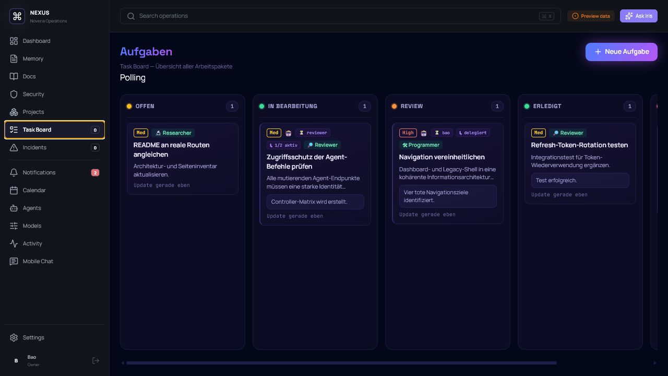Open Calendar via its sidebar icon
The image size is (668, 376).
pos(14,190)
